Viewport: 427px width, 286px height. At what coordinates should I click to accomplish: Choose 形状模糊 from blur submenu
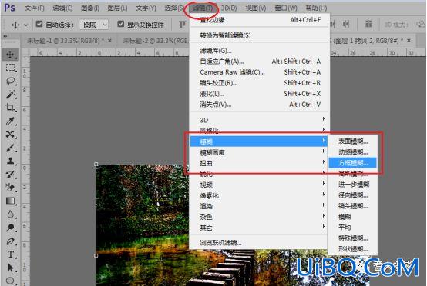pos(353,249)
